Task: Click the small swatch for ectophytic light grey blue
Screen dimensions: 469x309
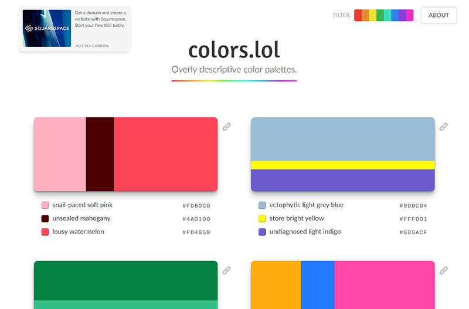Action: [262, 205]
